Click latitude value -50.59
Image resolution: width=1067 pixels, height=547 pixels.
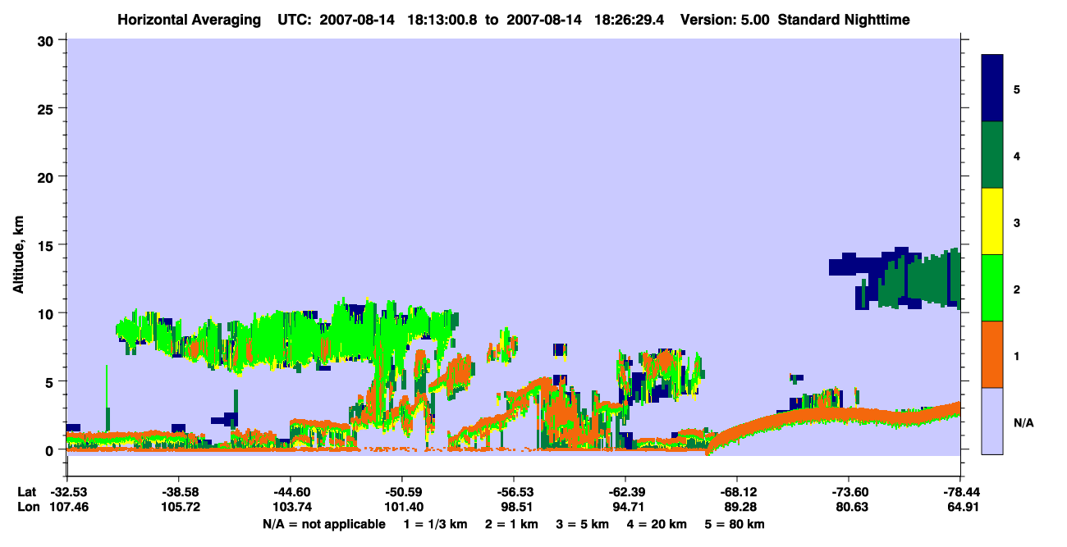click(x=402, y=492)
